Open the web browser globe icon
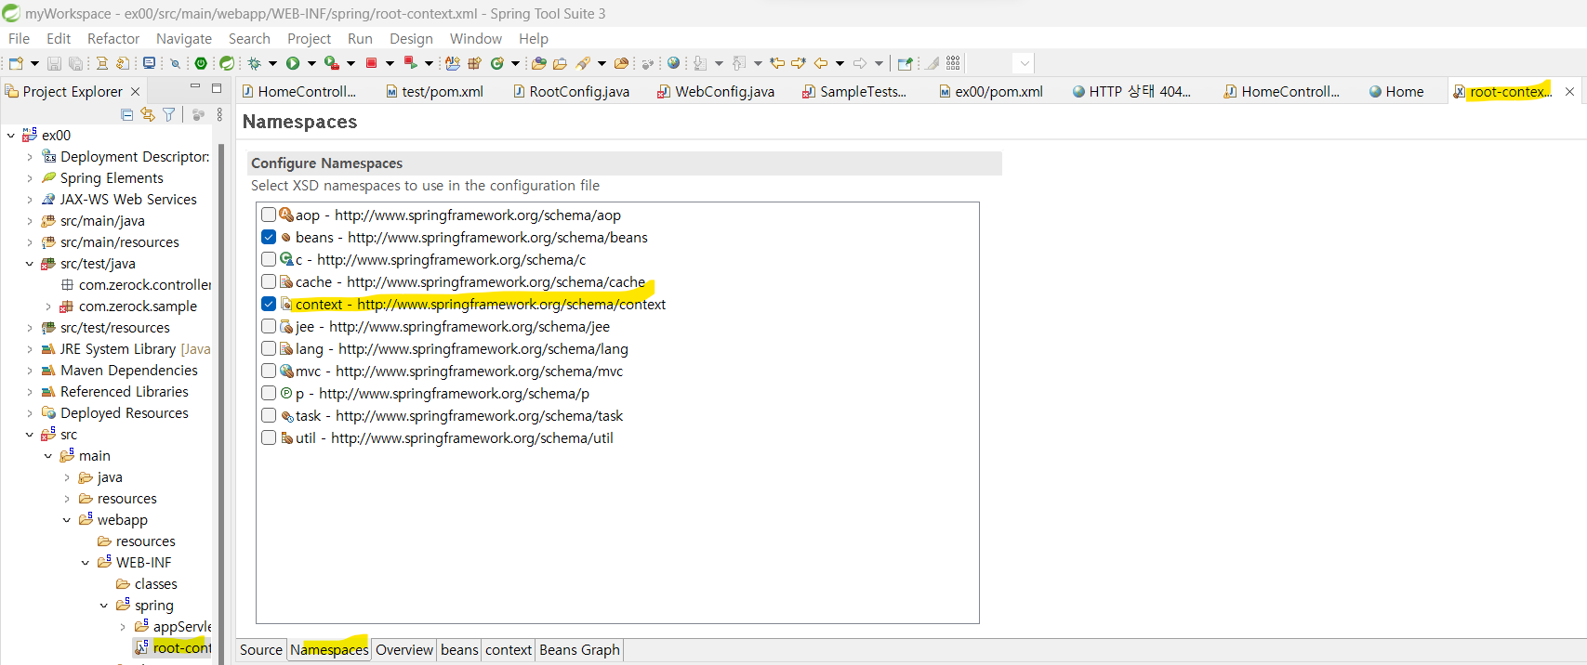1587x665 pixels. pyautogui.click(x=673, y=63)
